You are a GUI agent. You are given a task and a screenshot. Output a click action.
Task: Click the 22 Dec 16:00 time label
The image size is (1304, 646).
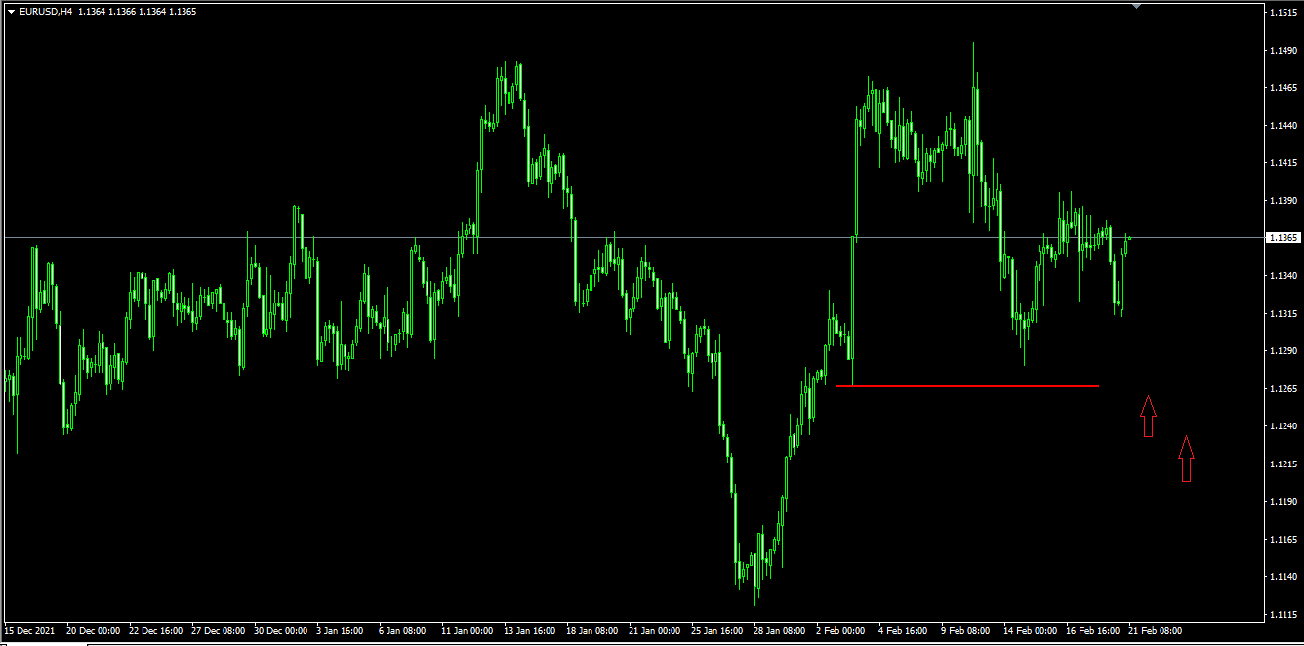(156, 631)
